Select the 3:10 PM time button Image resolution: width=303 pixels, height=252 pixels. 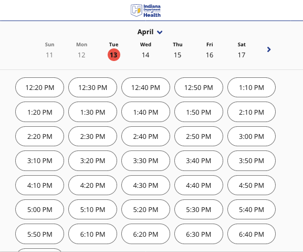pyautogui.click(x=39, y=161)
